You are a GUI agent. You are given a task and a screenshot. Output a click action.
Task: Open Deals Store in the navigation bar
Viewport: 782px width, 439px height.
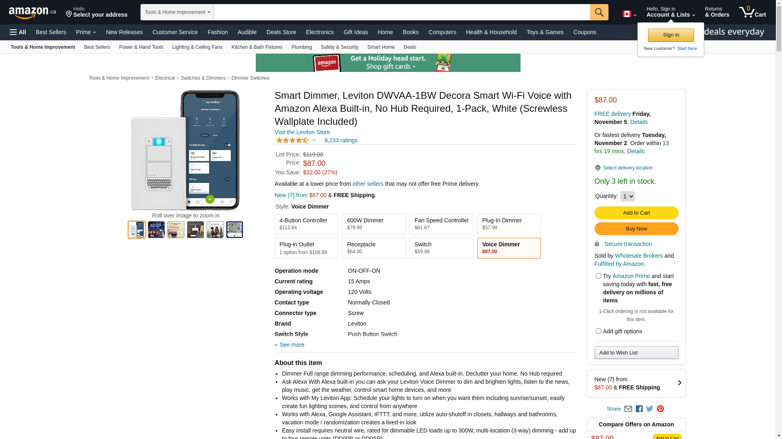point(281,32)
